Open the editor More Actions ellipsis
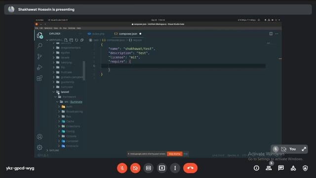The width and height of the screenshot is (316, 178). point(276,34)
